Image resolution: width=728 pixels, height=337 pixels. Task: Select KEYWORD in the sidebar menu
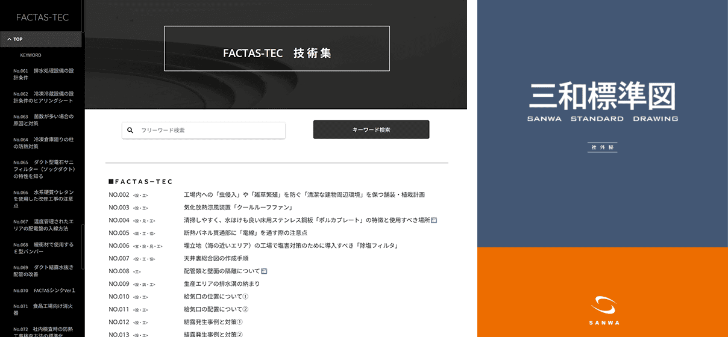31,55
